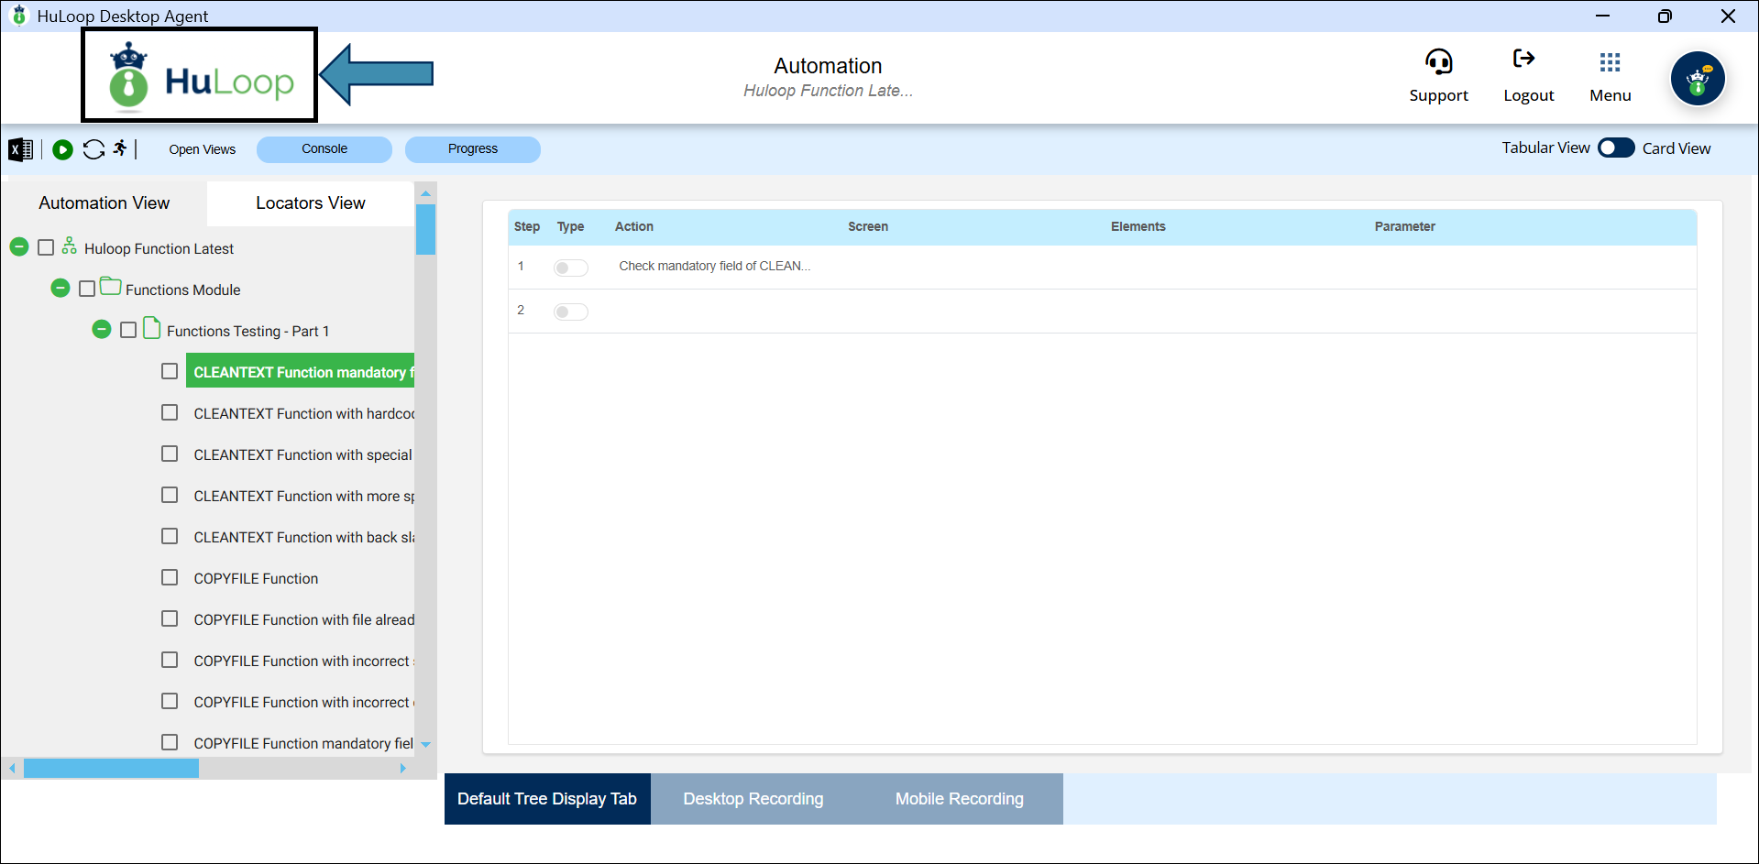Viewport: 1759px width, 864px height.
Task: Click the Excel export icon
Action: click(20, 149)
